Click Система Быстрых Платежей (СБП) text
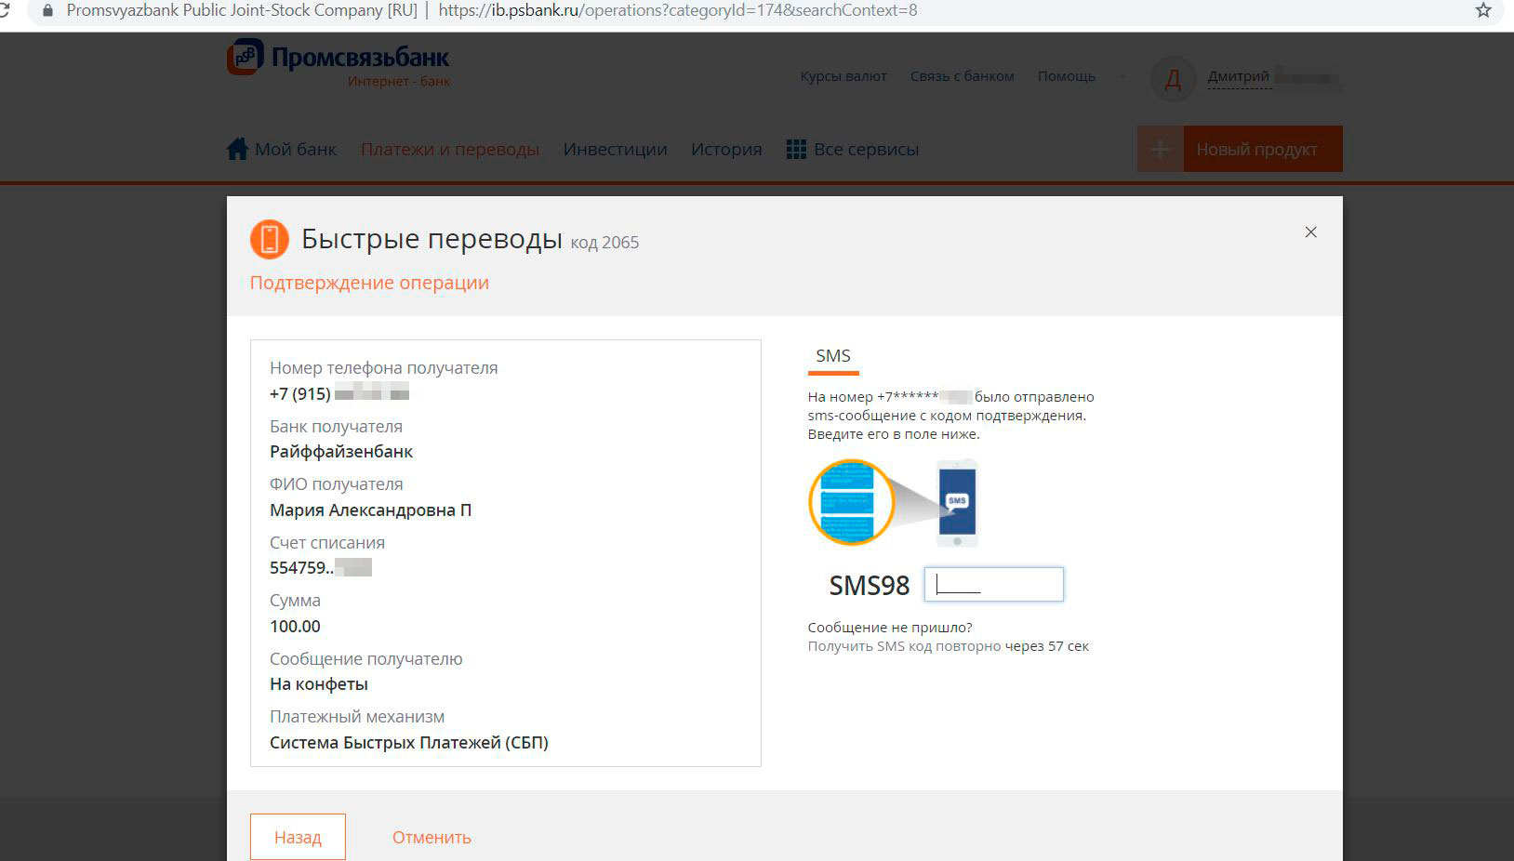The height and width of the screenshot is (861, 1514). point(409,743)
